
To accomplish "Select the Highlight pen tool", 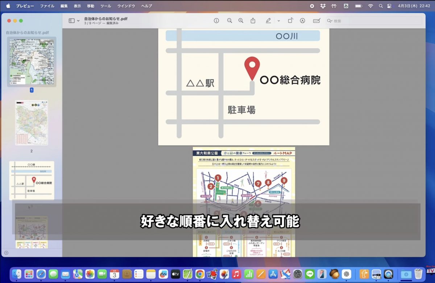I will click(x=268, y=21).
